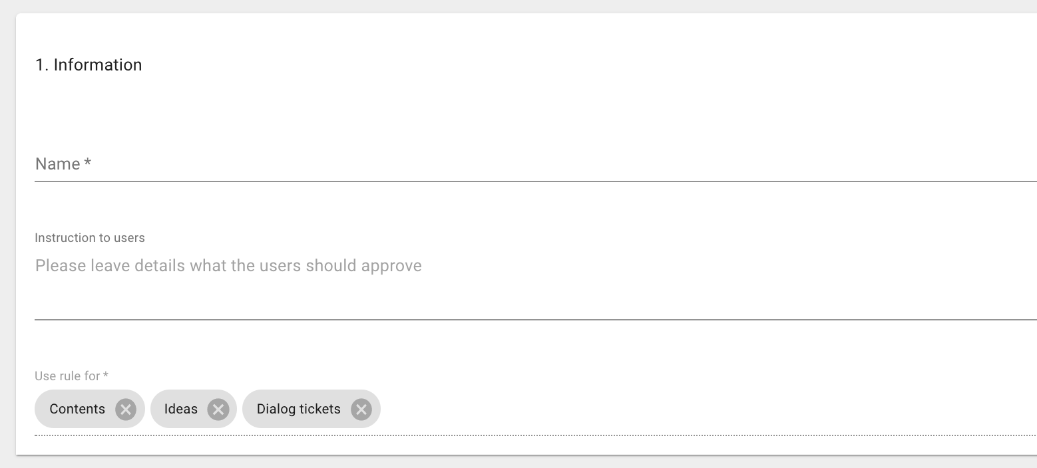
Task: Click the placeholder text about users approving
Action: coord(228,266)
